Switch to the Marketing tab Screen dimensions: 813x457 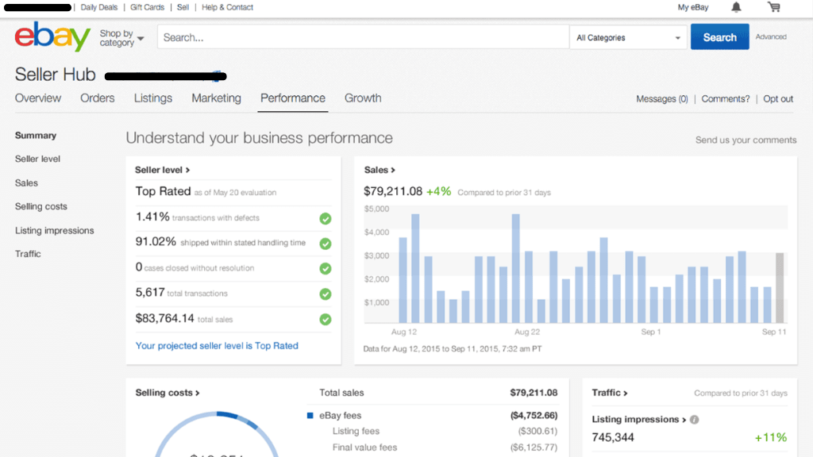[x=216, y=98]
